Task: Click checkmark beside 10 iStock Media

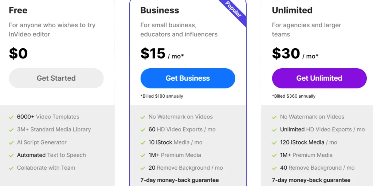Action: pyautogui.click(x=143, y=143)
